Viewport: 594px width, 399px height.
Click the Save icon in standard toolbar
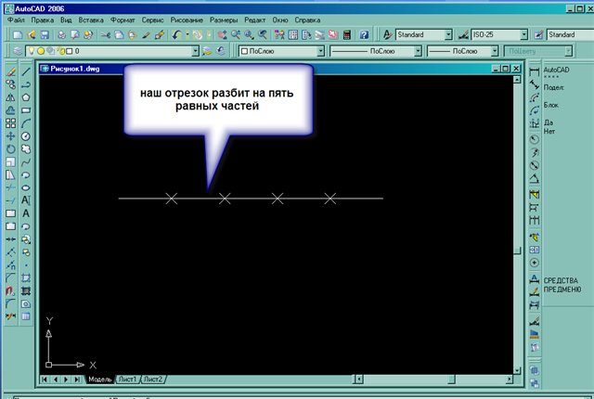pyautogui.click(x=43, y=34)
